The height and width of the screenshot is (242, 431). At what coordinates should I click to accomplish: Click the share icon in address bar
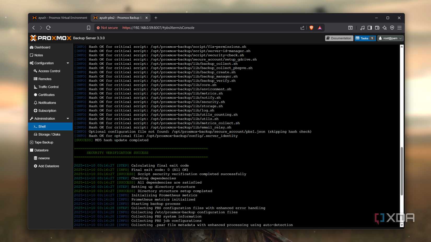(x=302, y=28)
